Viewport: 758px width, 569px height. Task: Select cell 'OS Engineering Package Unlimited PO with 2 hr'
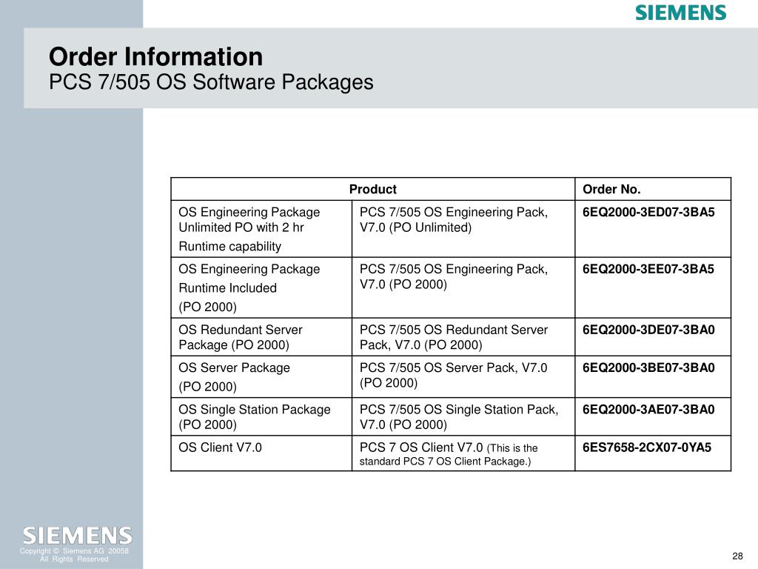point(261,229)
